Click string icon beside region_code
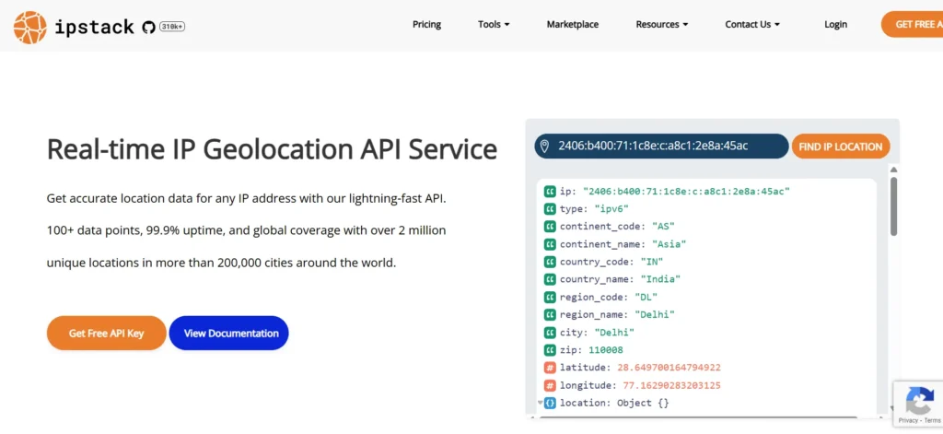The image size is (943, 434). pyautogui.click(x=550, y=298)
